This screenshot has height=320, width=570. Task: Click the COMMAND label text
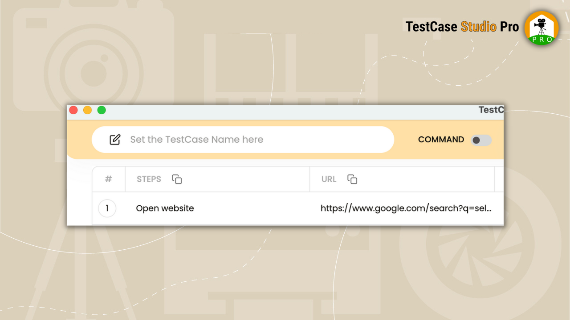pos(441,140)
